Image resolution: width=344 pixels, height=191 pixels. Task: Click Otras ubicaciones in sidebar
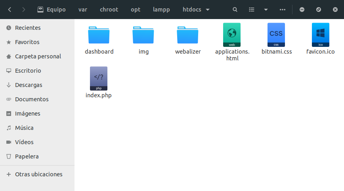click(38, 174)
